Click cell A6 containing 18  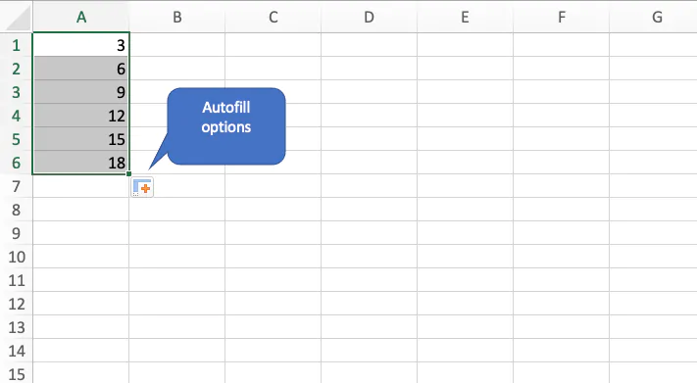click(81, 163)
